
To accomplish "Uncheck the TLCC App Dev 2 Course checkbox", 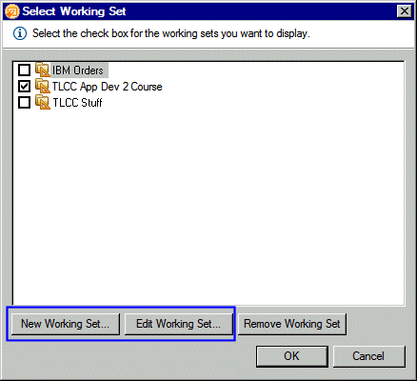I will (x=24, y=86).
